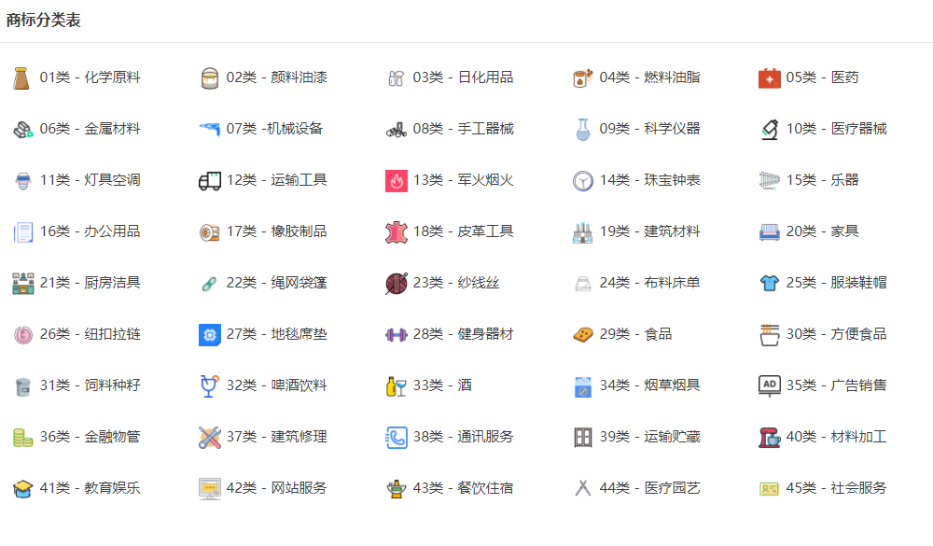933x546 pixels.
Task: Click the flask icon for 09类 科学仪器
Action: pyautogui.click(x=582, y=129)
